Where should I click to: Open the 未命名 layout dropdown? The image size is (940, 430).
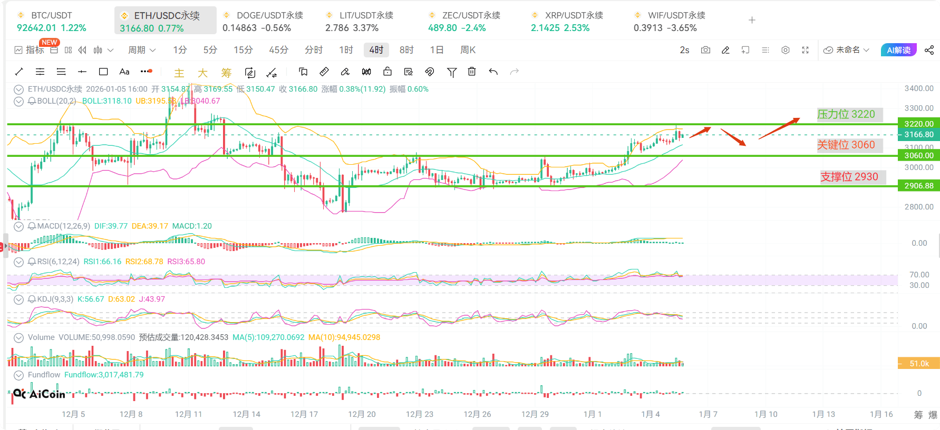click(847, 50)
